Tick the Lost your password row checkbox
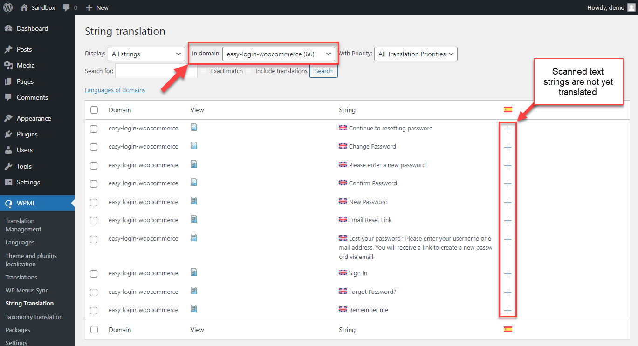This screenshot has width=638, height=346. point(94,239)
